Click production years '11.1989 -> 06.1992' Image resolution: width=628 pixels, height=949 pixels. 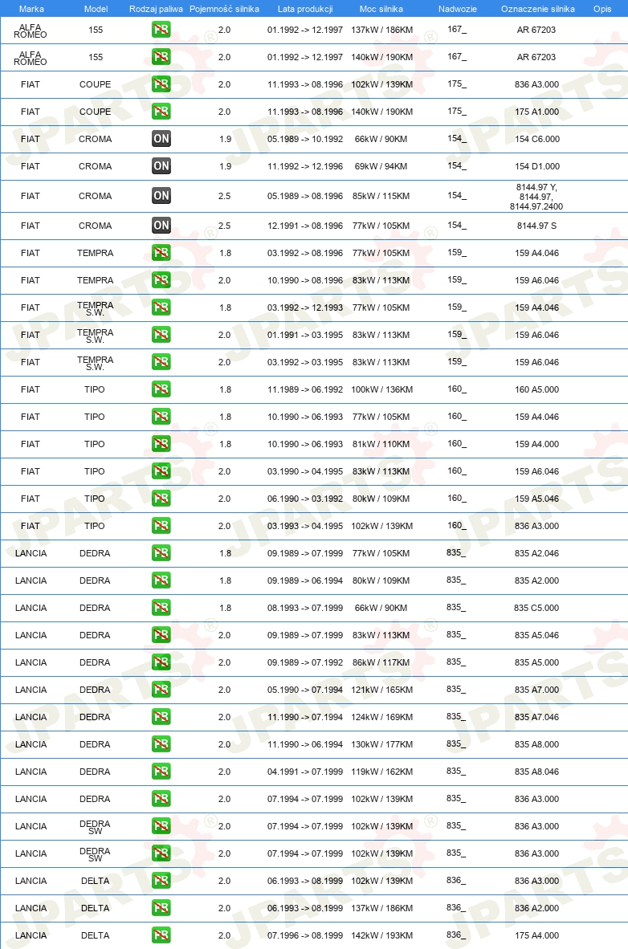[305, 389]
